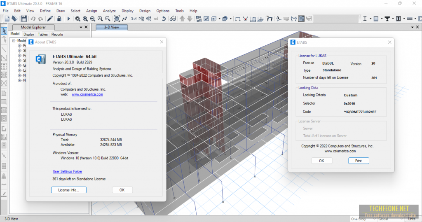Click the highlighted slab display icon in toolbar
Image resolution: width=422 pixels, height=222 pixels.
[301, 19]
